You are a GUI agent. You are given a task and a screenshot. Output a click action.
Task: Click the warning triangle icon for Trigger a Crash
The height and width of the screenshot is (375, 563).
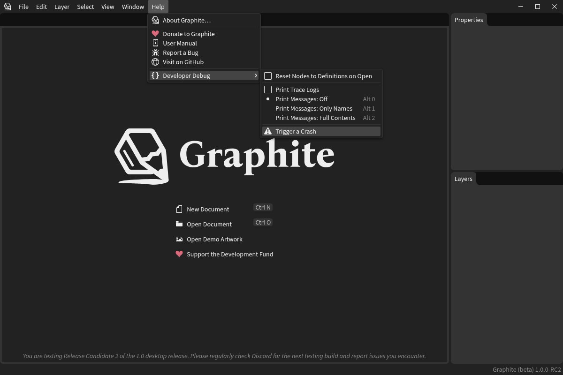pos(268,131)
